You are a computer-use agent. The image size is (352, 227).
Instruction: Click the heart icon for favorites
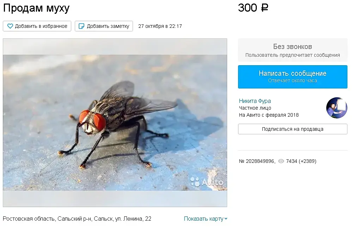(10, 26)
